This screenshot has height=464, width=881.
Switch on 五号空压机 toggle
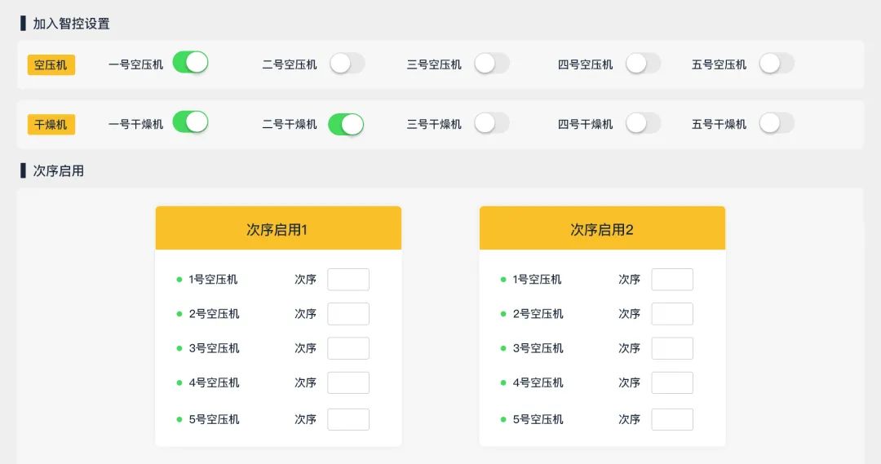pos(777,64)
